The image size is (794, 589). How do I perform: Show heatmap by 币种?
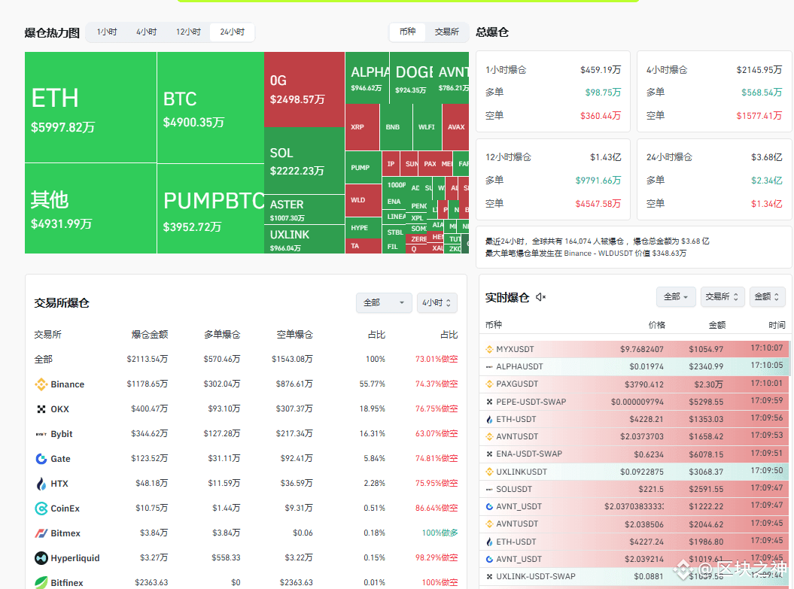point(407,32)
